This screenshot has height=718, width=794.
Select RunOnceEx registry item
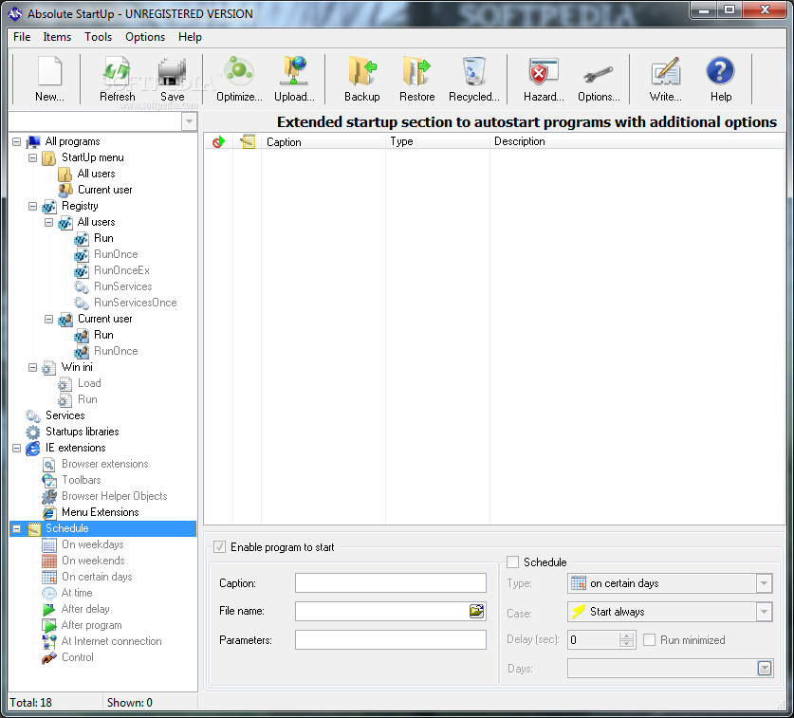pyautogui.click(x=121, y=270)
